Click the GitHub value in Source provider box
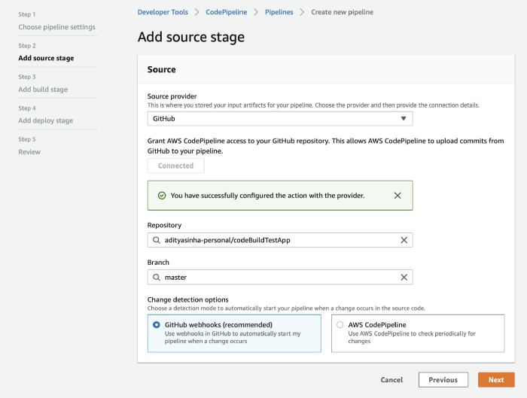 [x=163, y=119]
